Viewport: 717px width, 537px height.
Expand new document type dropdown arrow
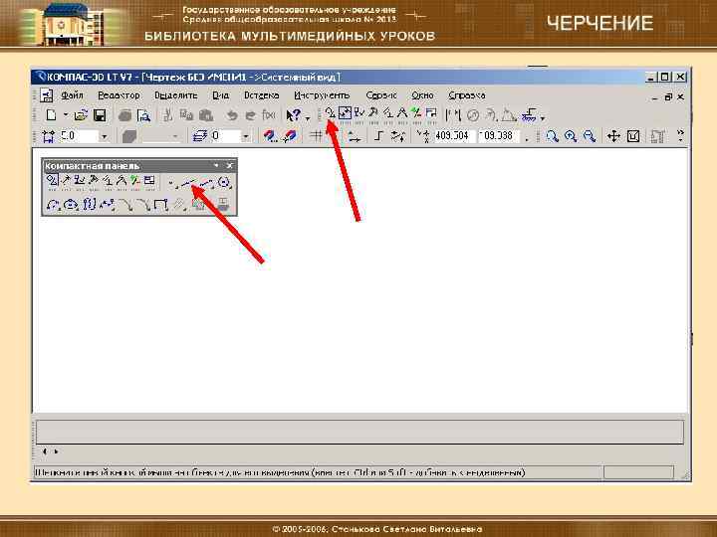click(66, 115)
